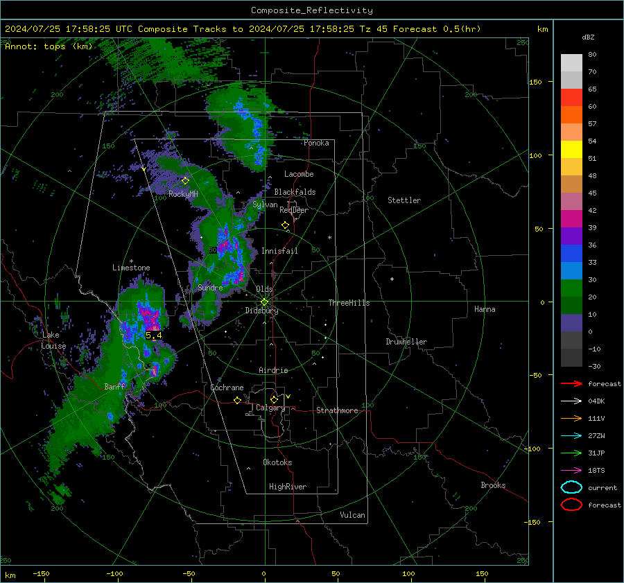Click the Vulcan label
The width and height of the screenshot is (624, 583).
coord(352,515)
